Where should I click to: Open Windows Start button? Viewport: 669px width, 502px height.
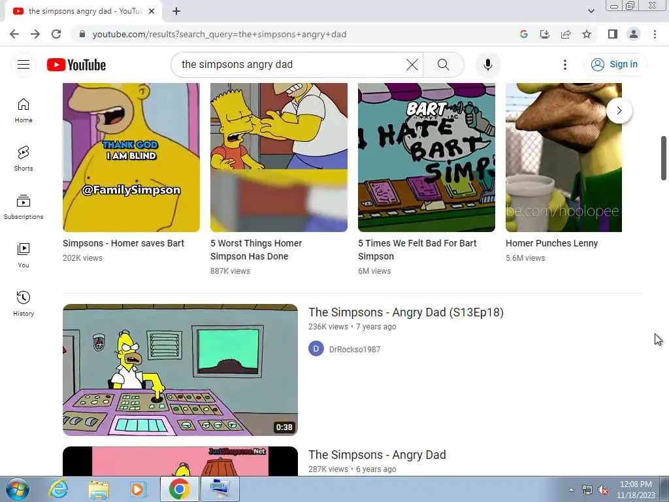(16, 489)
